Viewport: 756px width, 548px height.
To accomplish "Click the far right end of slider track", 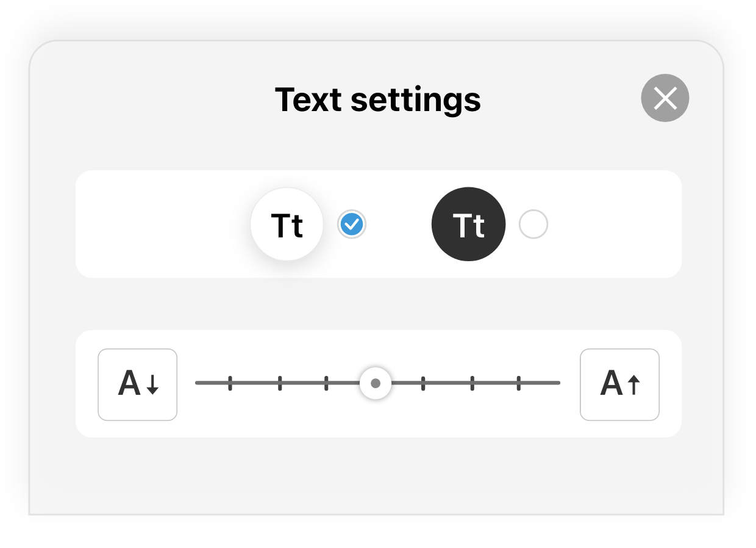I will coord(558,383).
